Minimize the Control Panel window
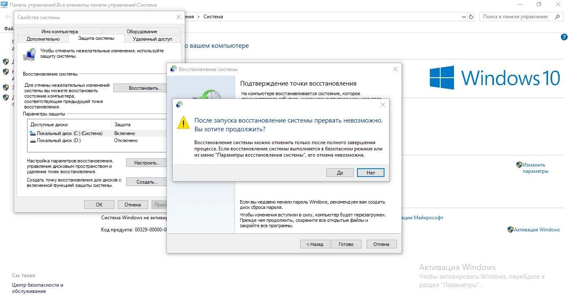 click(520, 5)
